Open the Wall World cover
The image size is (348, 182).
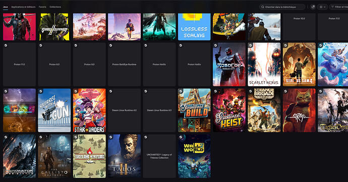click(x=194, y=156)
